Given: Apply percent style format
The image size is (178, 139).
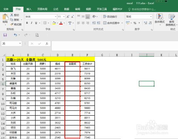Looking at the screenshot, I should coord(135,23).
